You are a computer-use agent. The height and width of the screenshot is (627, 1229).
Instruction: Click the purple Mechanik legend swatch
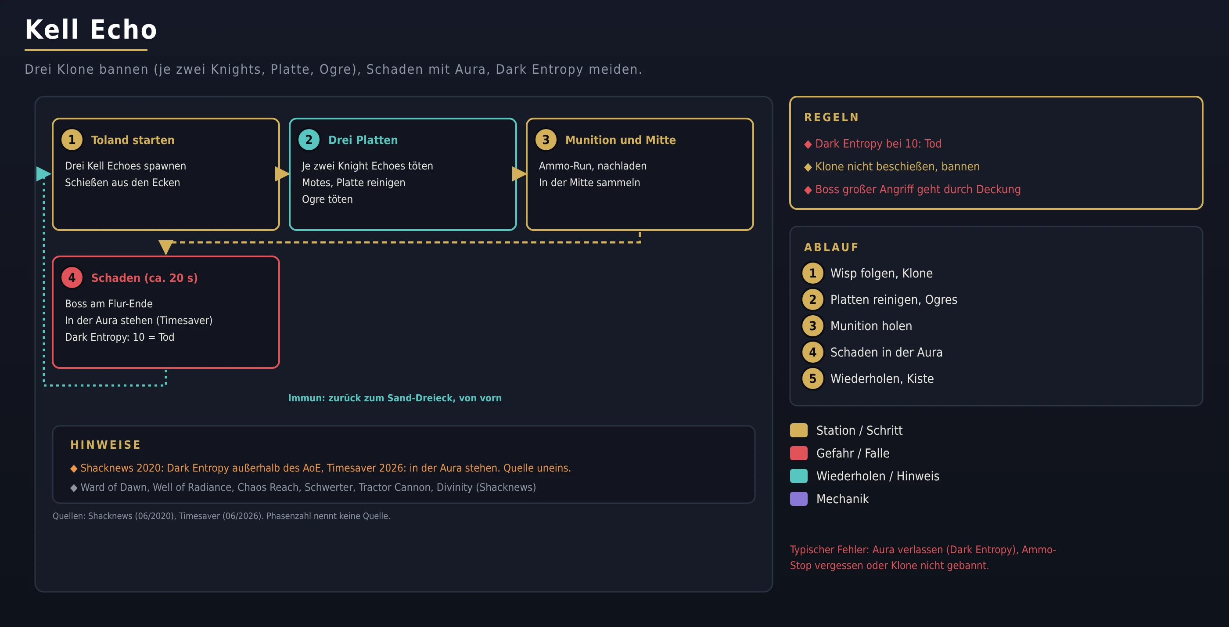click(799, 499)
